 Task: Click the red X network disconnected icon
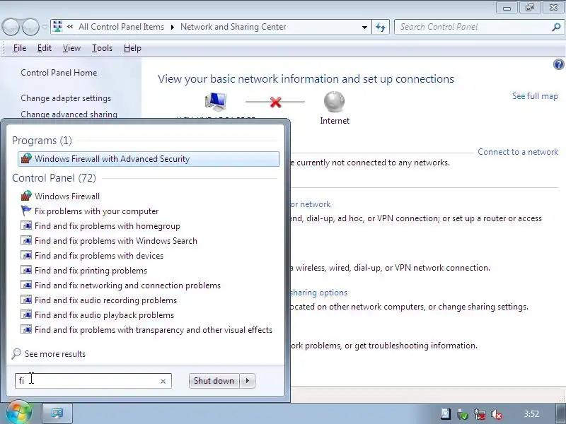click(275, 102)
